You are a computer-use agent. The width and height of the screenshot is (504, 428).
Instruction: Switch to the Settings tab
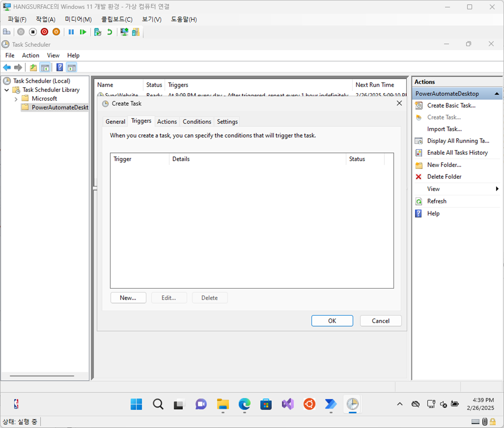tap(227, 122)
